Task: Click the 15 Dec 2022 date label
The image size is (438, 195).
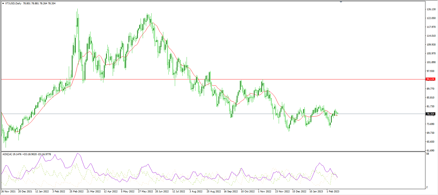Action: 299,192
